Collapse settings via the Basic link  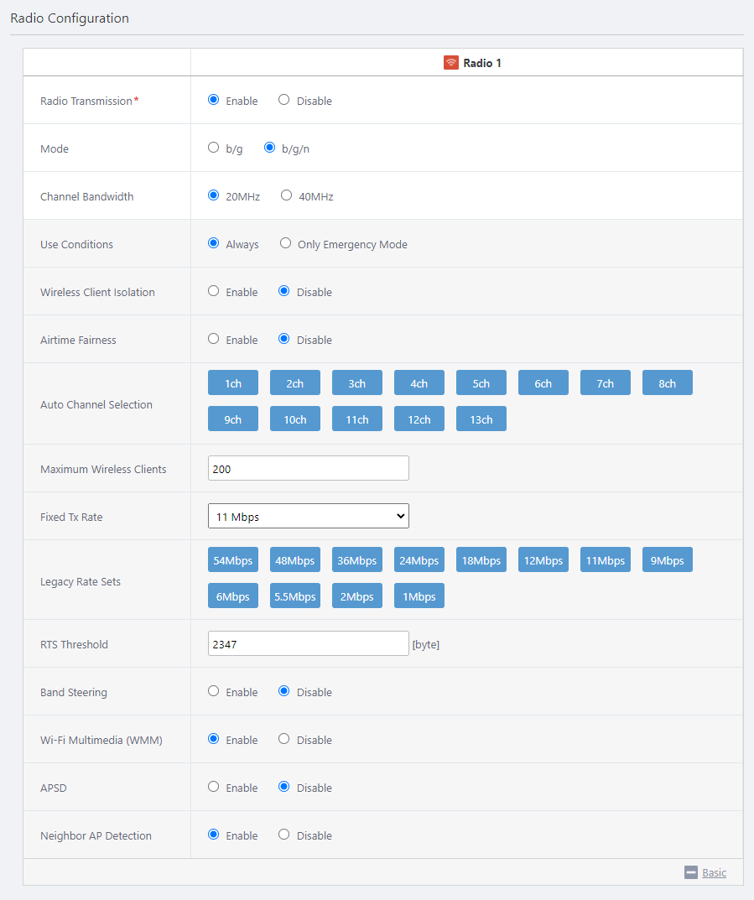pos(714,872)
